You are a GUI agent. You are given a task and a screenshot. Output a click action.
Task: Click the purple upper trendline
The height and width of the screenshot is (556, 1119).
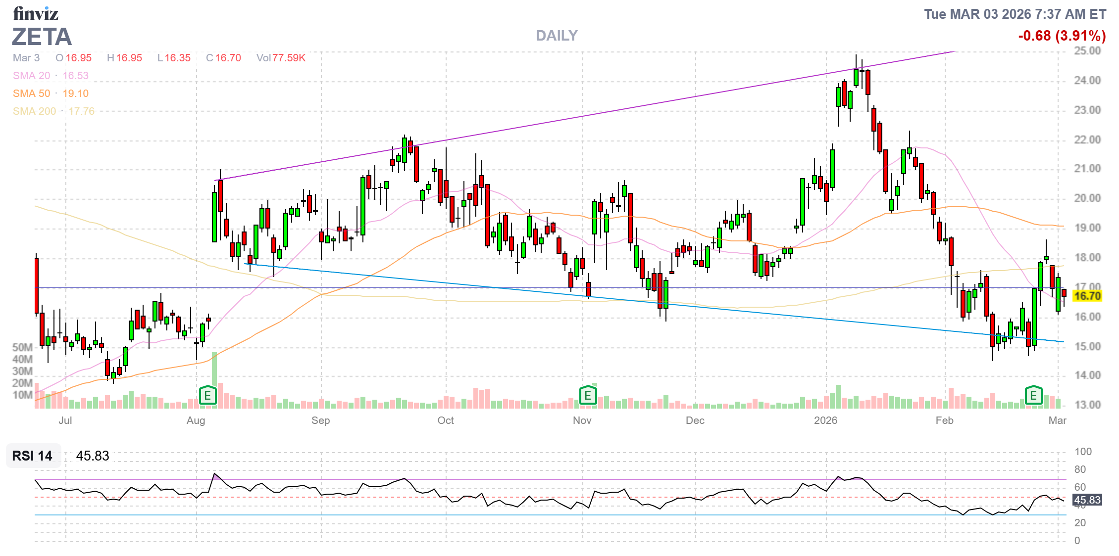pos(594,114)
